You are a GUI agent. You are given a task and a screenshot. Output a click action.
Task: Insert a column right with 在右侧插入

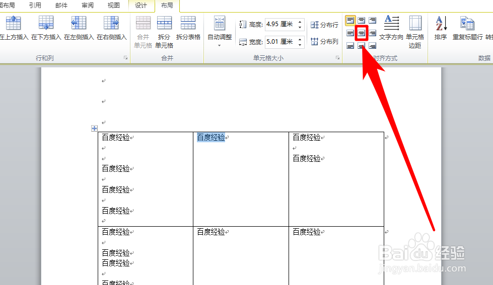pyautogui.click(x=112, y=28)
